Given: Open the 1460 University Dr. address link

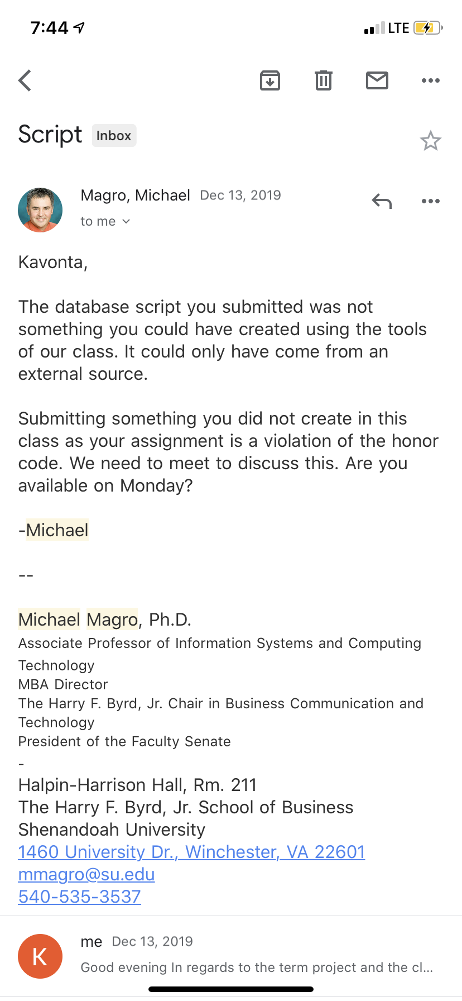Looking at the screenshot, I should (191, 852).
